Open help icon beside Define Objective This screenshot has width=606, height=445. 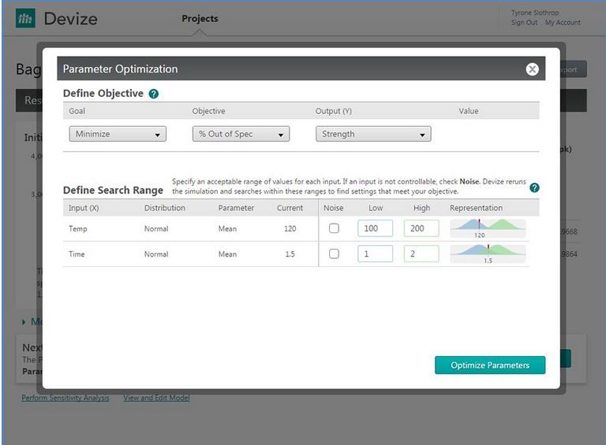[x=154, y=94]
